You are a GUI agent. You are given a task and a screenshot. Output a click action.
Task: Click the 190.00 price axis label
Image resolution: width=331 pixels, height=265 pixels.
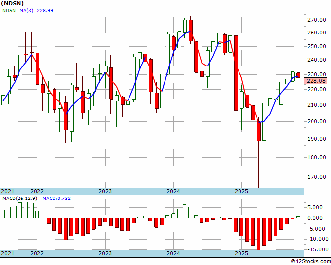tap(316, 139)
